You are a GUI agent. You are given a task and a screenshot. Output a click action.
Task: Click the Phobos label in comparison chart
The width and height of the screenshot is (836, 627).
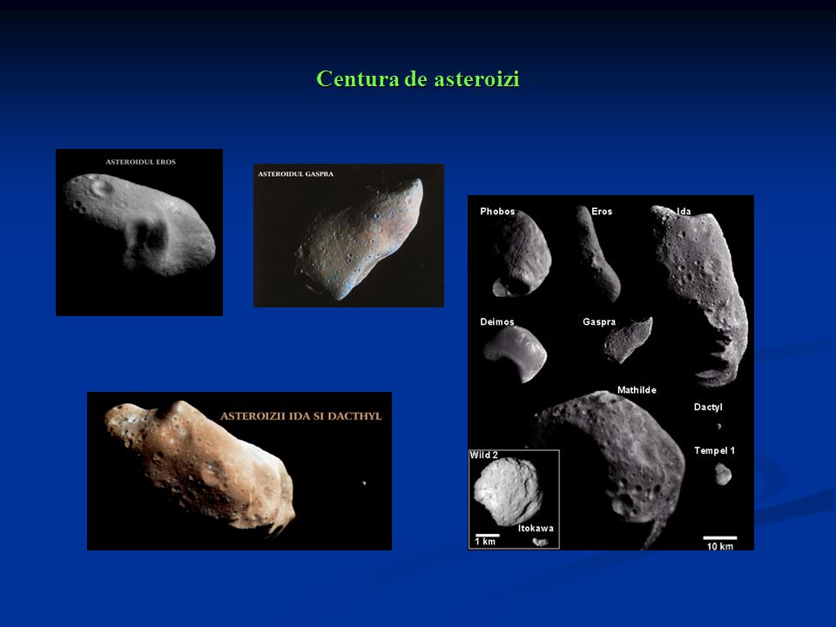click(497, 211)
